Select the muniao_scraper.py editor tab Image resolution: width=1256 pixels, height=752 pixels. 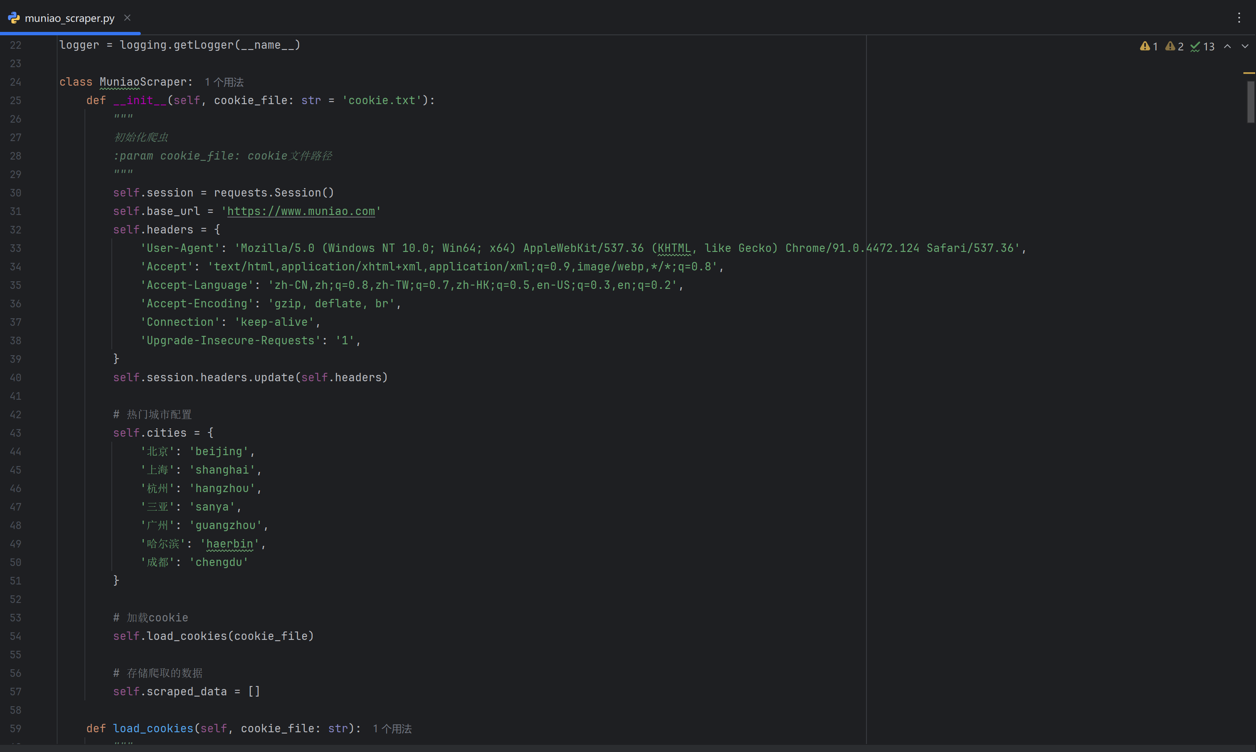(69, 18)
